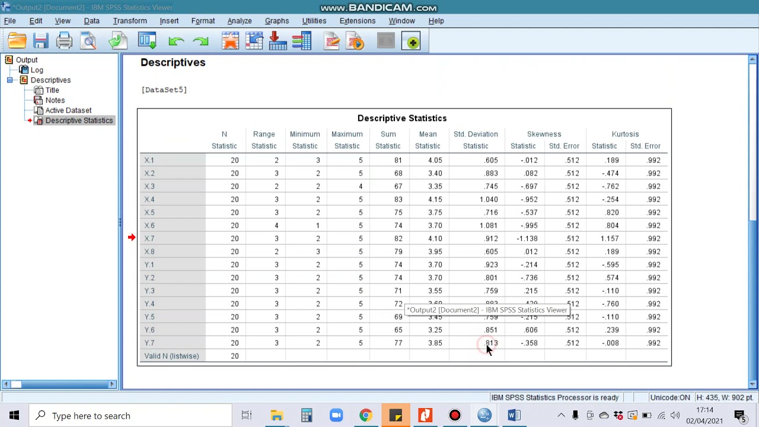Select the Title item in the outline
Screen dimensions: 759x427
[x=52, y=90]
